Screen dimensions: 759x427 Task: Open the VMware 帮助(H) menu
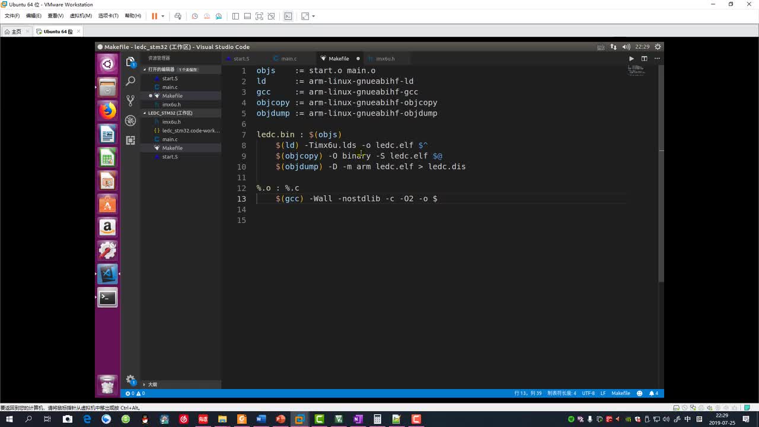pyautogui.click(x=133, y=16)
